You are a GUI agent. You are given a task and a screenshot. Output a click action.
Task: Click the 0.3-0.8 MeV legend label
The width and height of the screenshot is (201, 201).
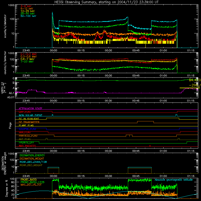point(29,57)
